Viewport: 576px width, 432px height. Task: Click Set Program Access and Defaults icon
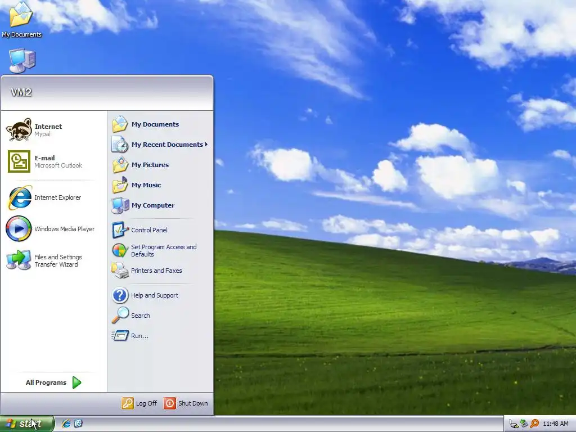click(120, 250)
